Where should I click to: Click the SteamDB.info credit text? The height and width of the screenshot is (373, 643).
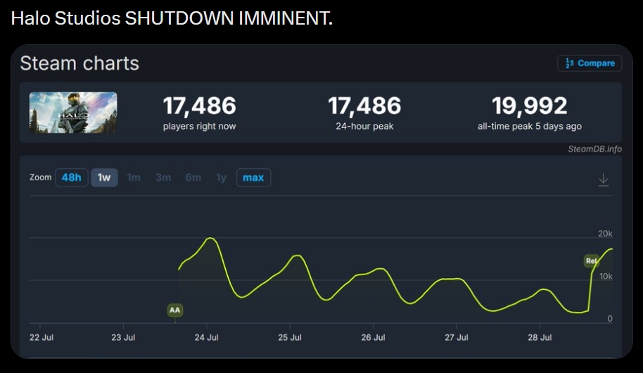click(594, 149)
